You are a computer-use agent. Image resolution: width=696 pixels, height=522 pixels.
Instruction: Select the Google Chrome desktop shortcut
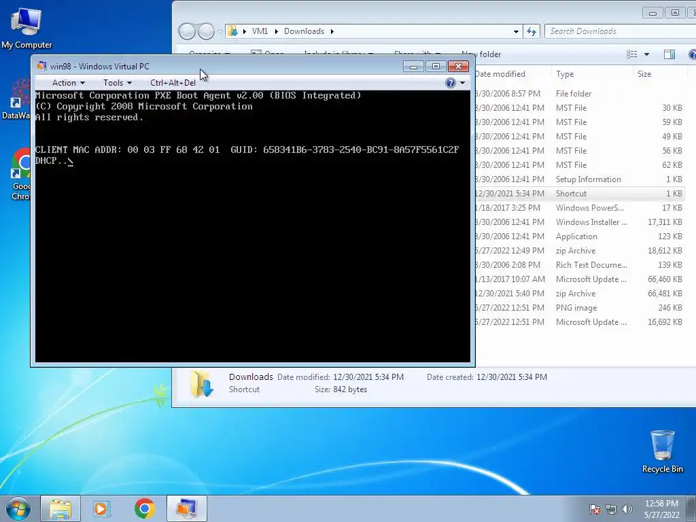coord(20,175)
